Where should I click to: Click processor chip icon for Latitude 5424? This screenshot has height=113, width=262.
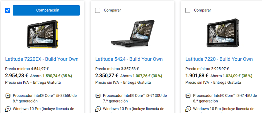pyautogui.click(x=98, y=96)
